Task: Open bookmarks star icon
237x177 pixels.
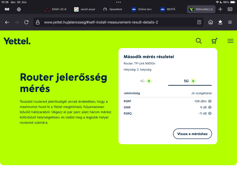Action: tap(220, 22)
